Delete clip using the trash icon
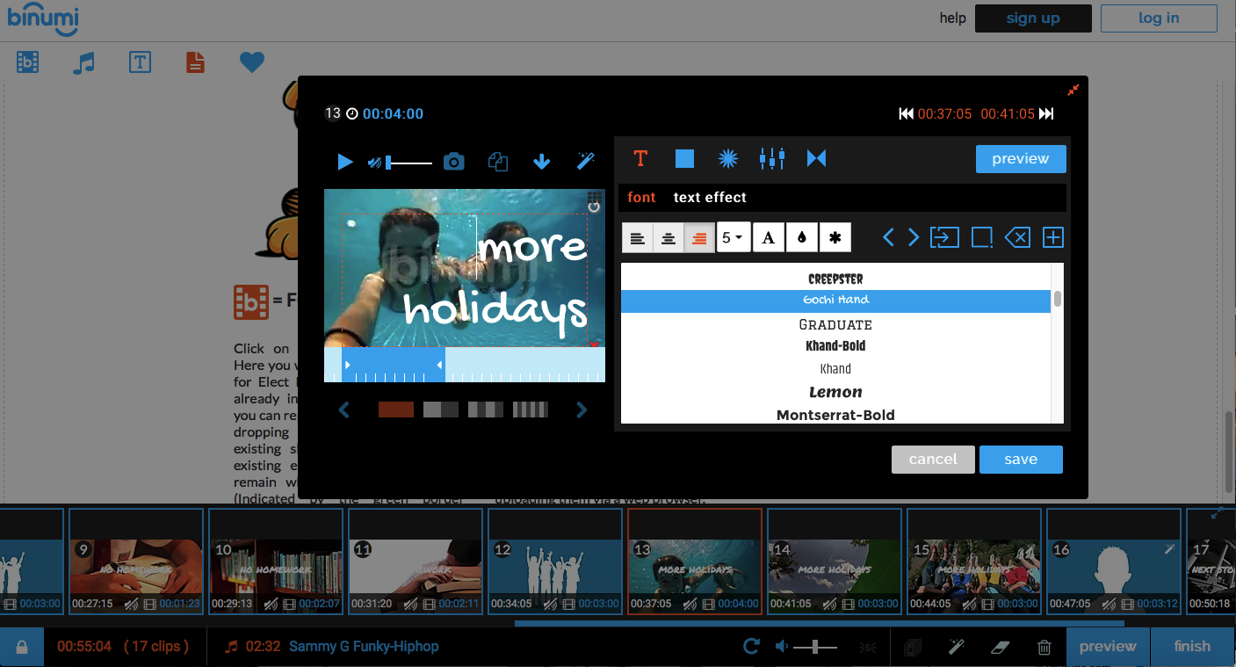The height and width of the screenshot is (667, 1236). pos(1044,648)
